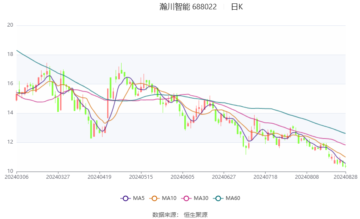Screen dimensions: 360x219
Task: Toggle the MA10 orange legend icon
Action: [x=154, y=198]
